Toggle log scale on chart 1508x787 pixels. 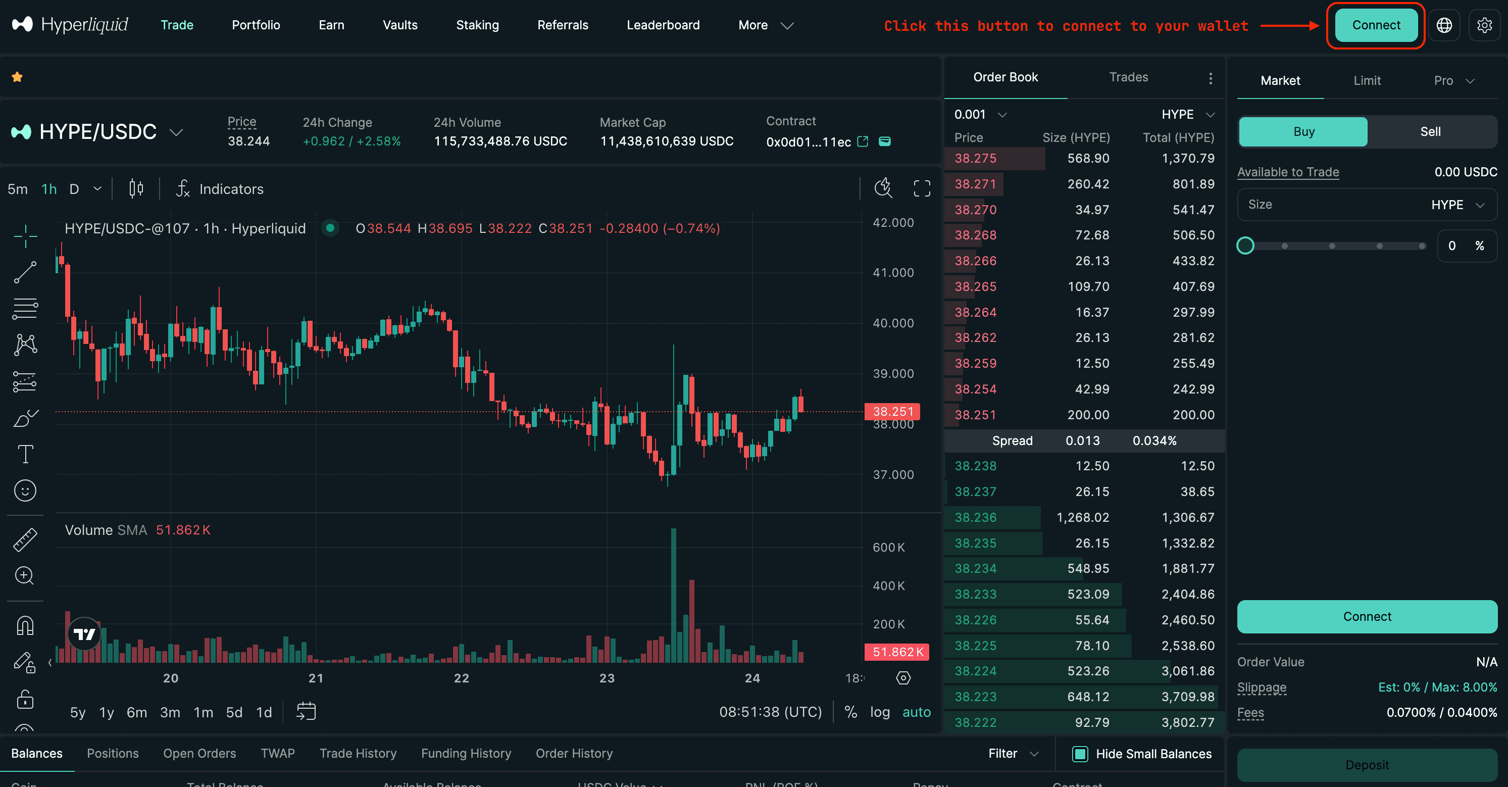pos(879,712)
